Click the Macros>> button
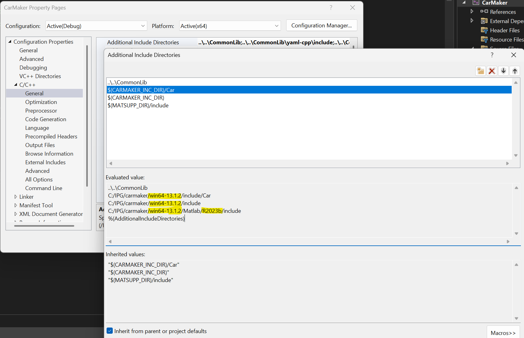 pos(503,333)
